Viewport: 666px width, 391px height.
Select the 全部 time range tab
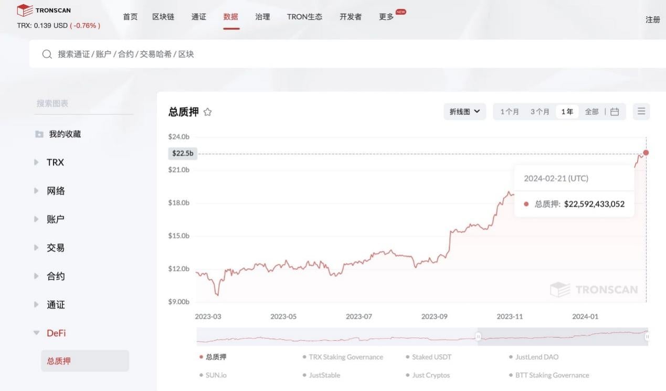coord(591,111)
